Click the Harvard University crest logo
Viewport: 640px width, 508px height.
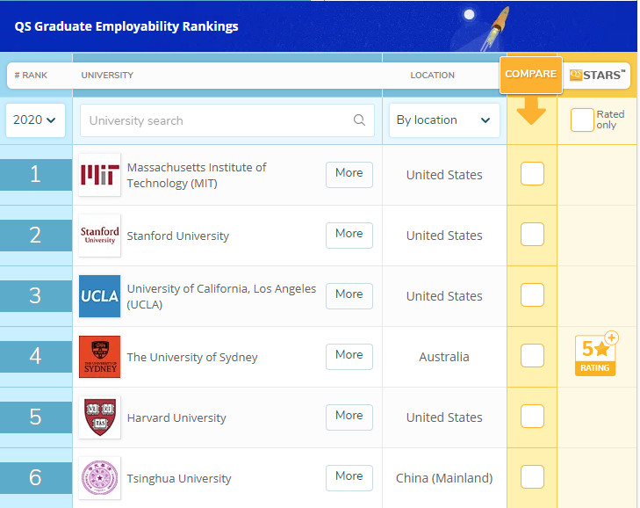click(x=99, y=417)
